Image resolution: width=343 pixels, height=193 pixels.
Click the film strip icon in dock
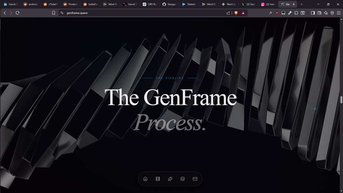(x=158, y=179)
